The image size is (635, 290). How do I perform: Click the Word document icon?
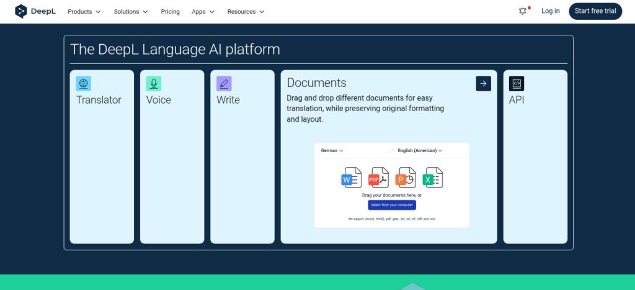(x=352, y=178)
